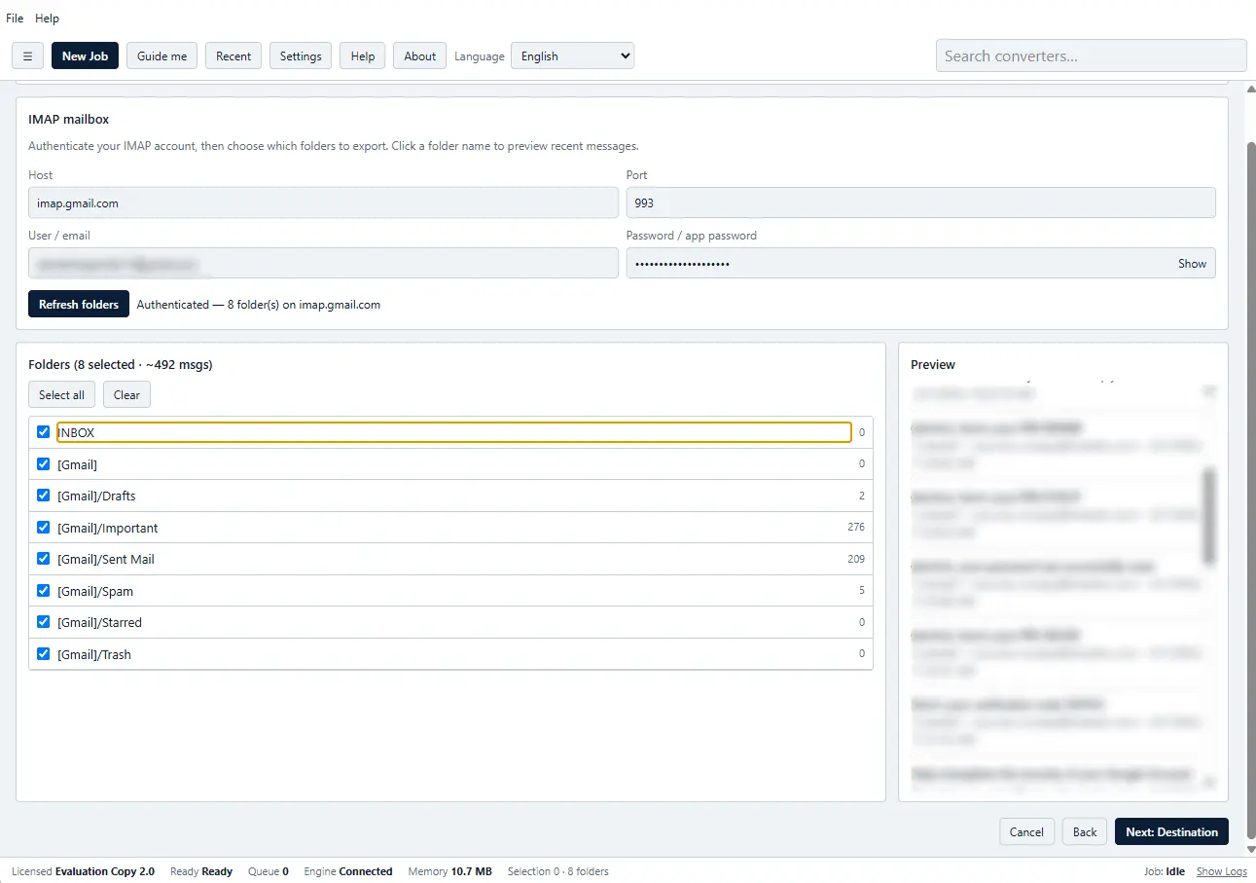Select the [Gmail]/Drafts folder name
Image resolution: width=1256 pixels, height=883 pixels.
96,496
